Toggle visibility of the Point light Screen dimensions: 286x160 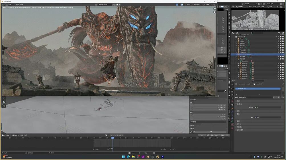click(279, 48)
